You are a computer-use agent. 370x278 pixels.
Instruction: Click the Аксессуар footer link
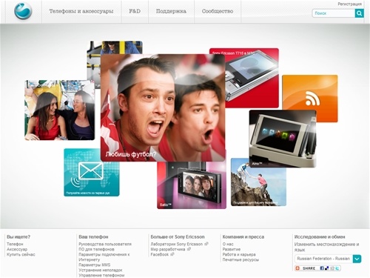click(17, 249)
